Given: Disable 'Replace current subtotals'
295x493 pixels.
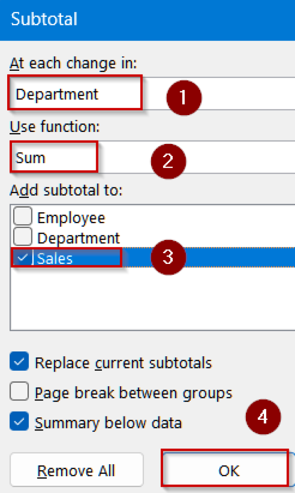Looking at the screenshot, I should tap(18, 363).
